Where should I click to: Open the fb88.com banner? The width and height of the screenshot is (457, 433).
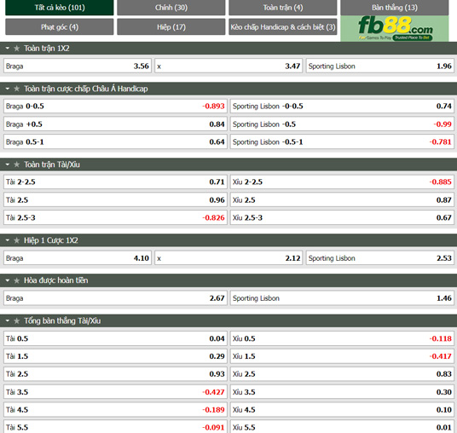tap(395, 28)
